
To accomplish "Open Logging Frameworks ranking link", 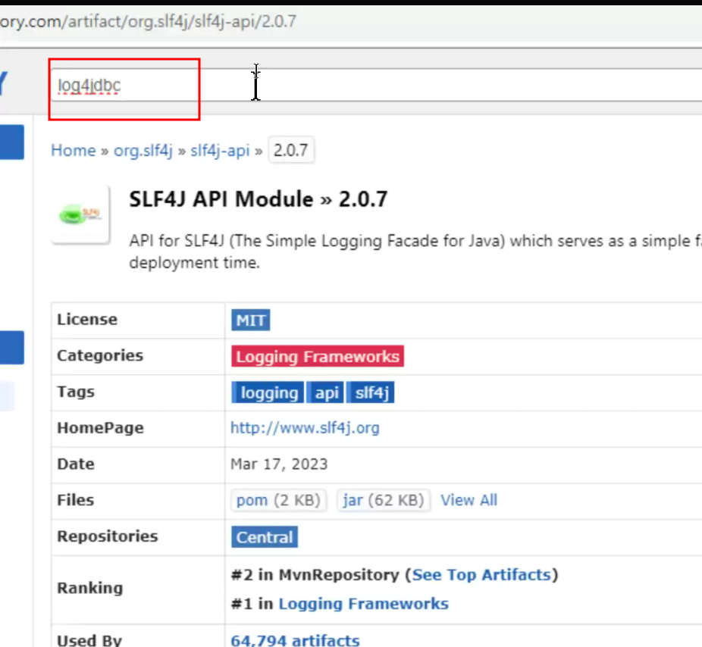I will (x=364, y=604).
